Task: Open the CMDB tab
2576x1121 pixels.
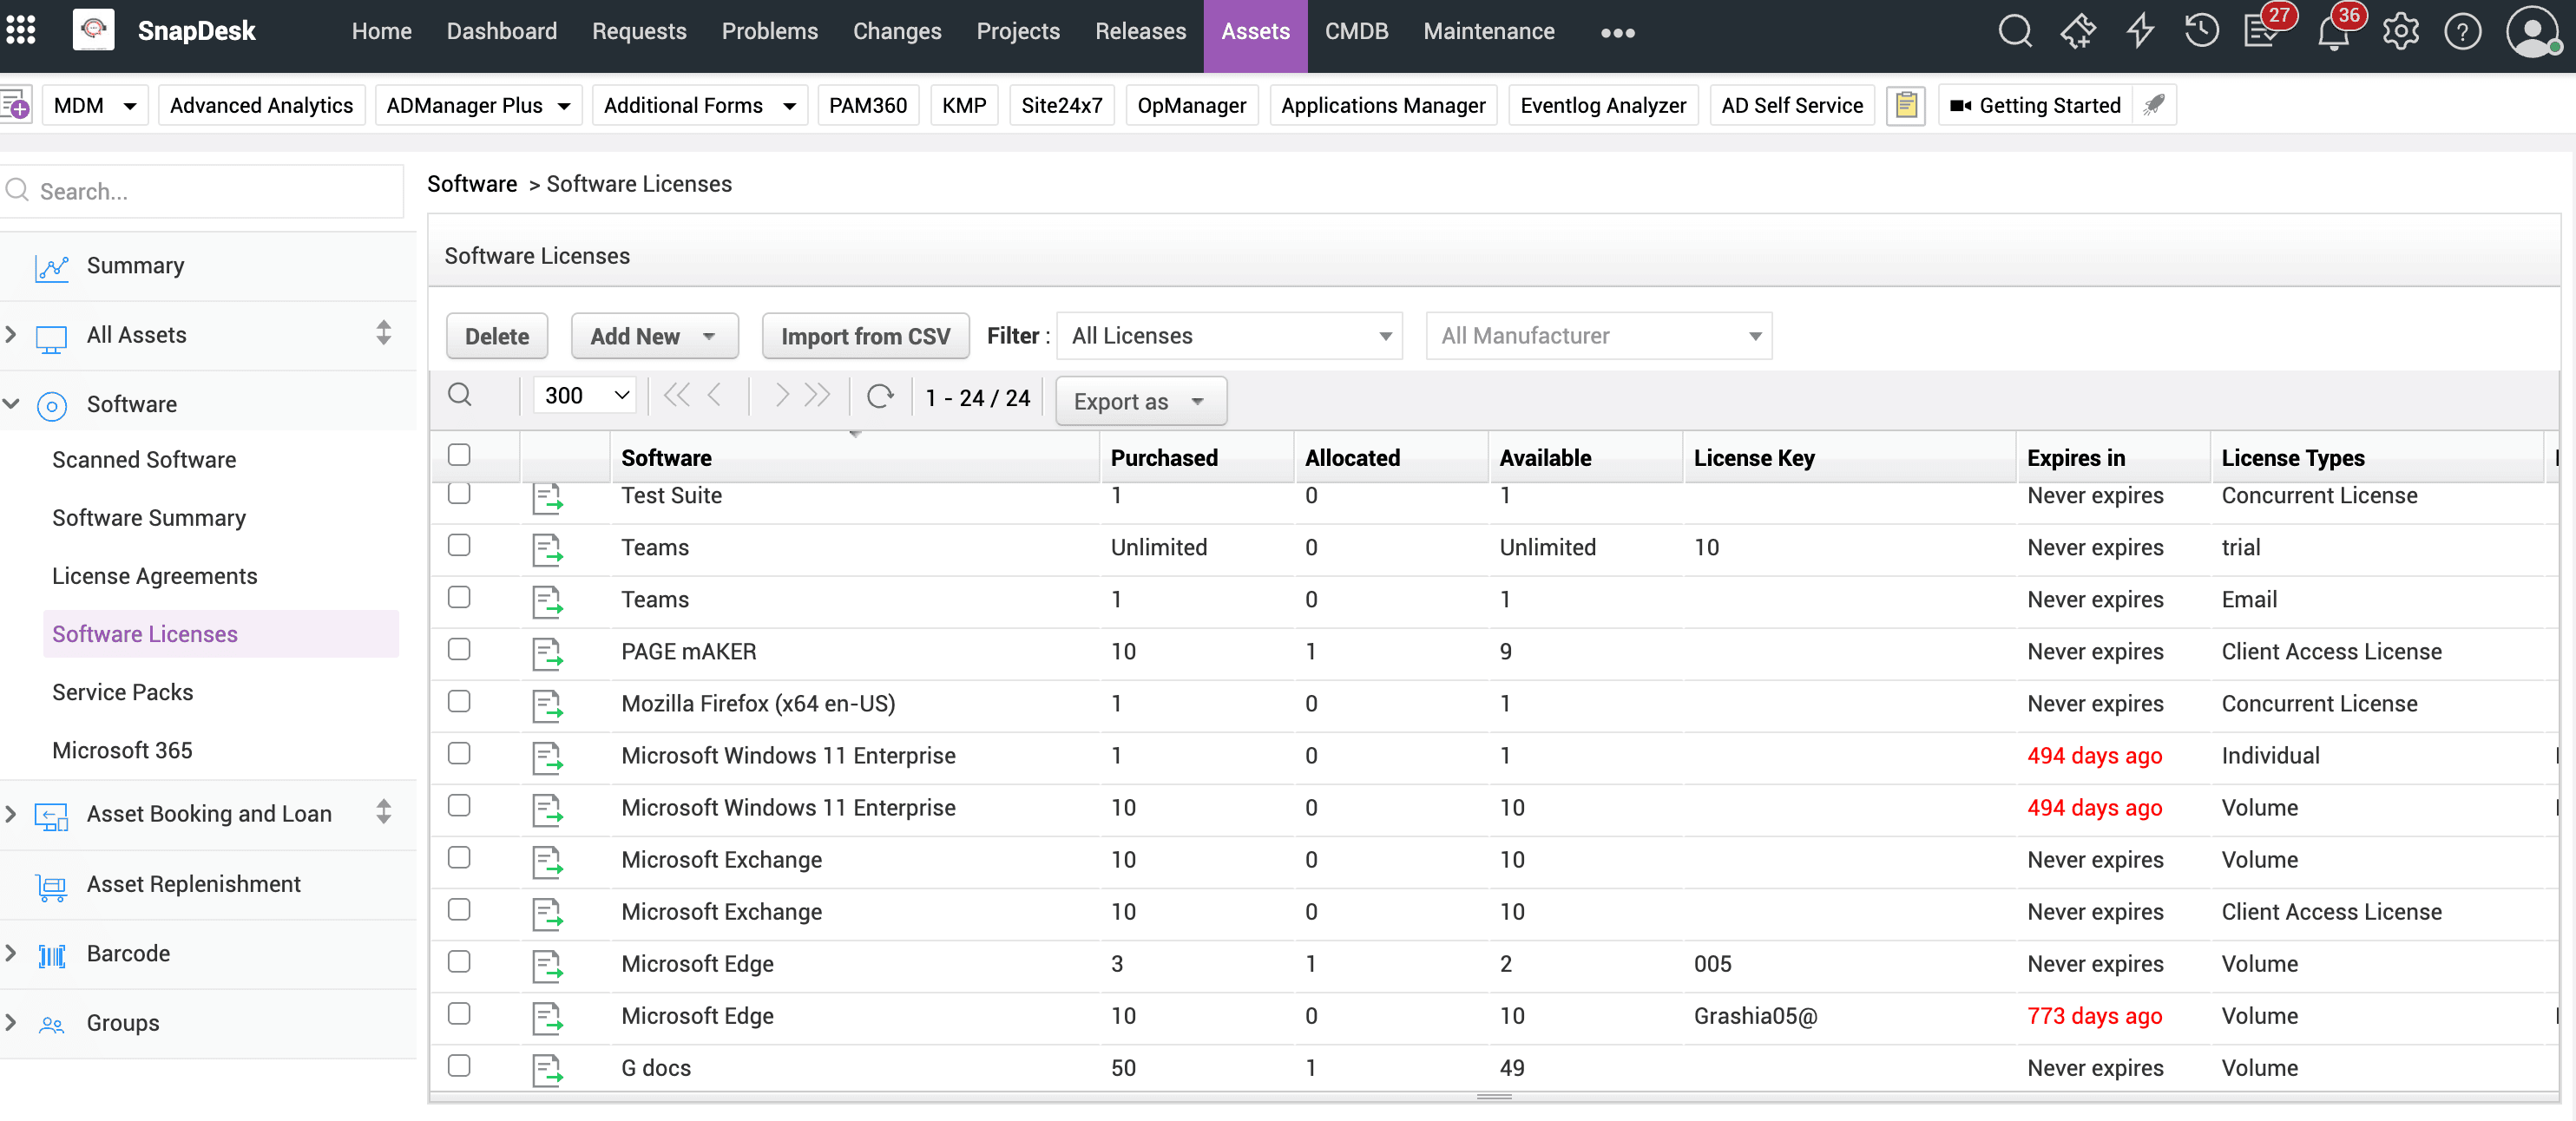Action: [x=1356, y=31]
